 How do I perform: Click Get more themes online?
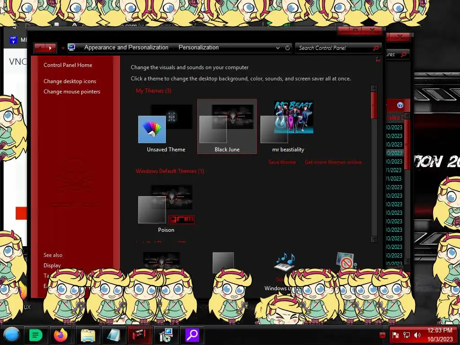pyautogui.click(x=333, y=162)
